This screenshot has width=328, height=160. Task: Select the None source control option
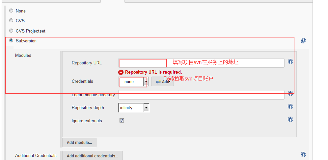coord(11,11)
